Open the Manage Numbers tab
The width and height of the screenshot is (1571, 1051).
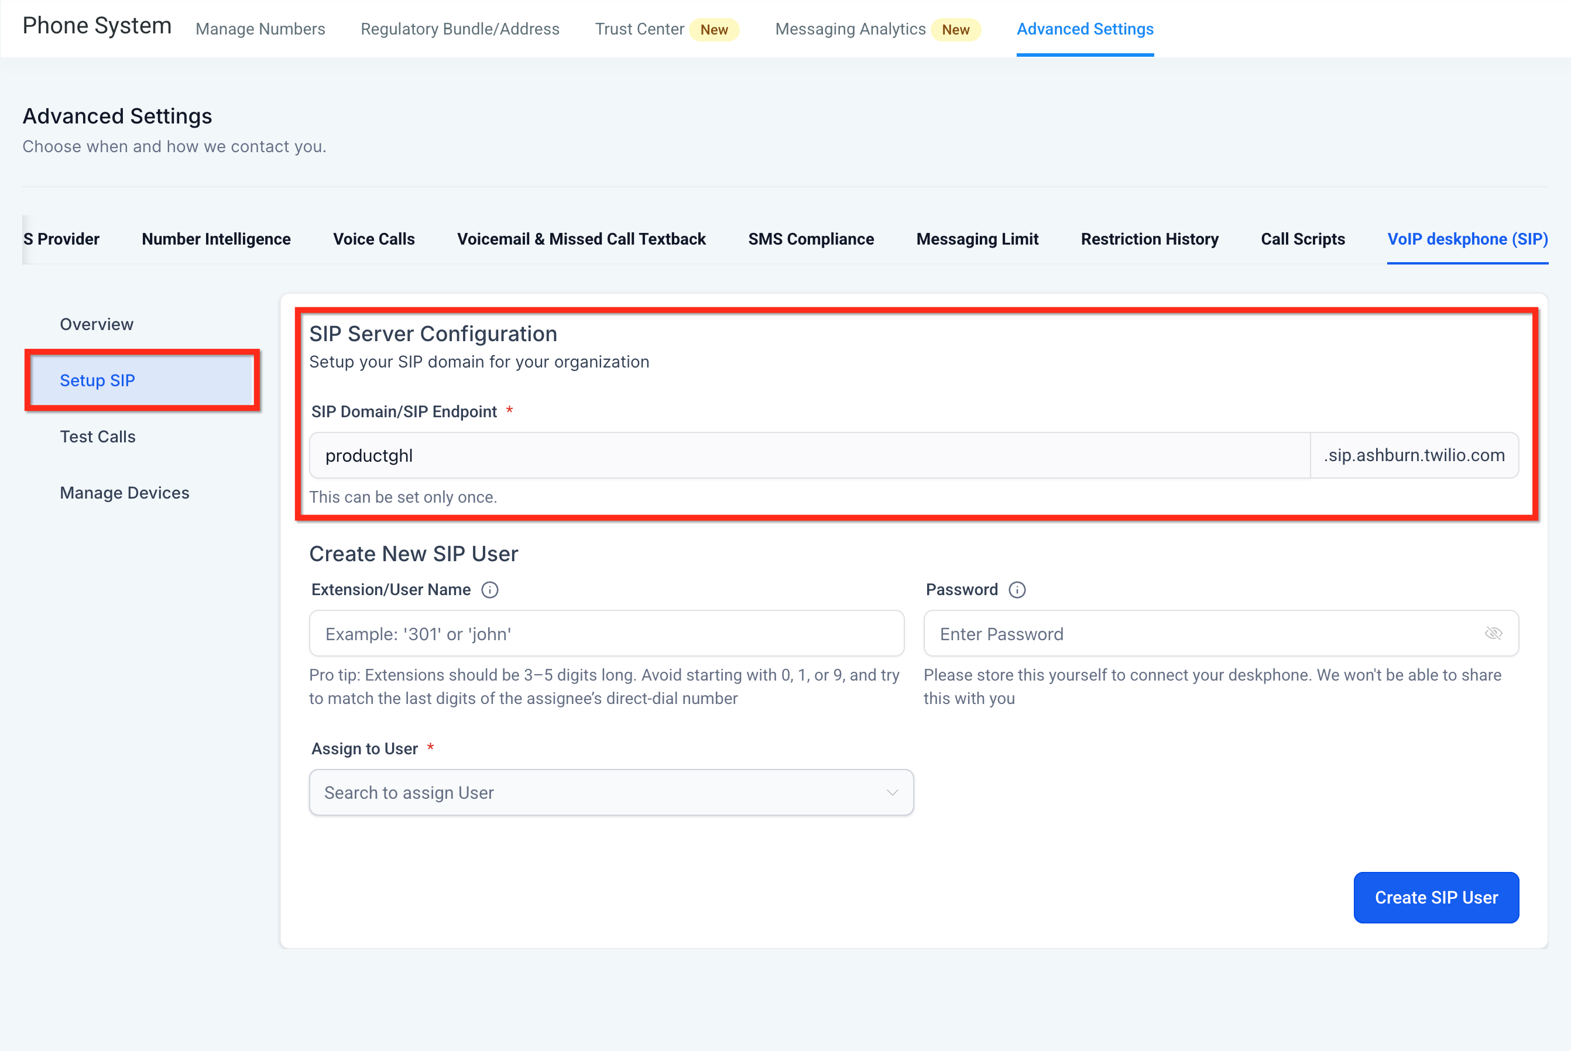[260, 29]
